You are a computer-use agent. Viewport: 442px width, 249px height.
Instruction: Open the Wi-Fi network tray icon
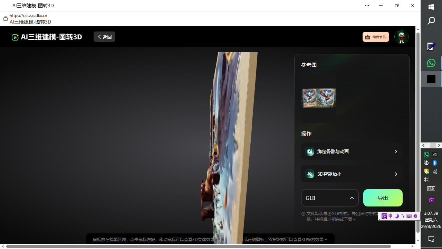(x=435, y=171)
